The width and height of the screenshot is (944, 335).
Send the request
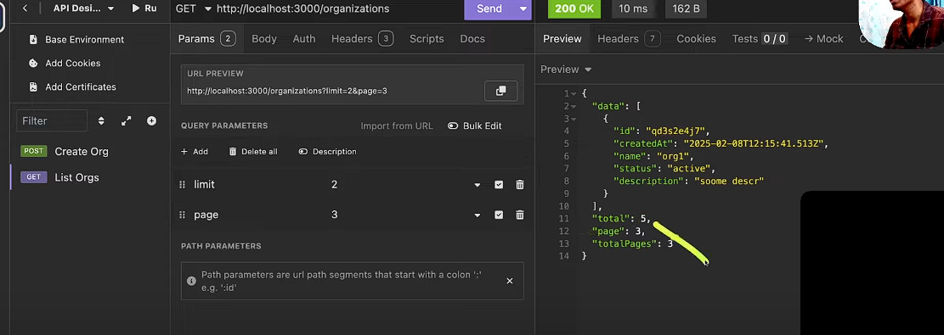coord(489,8)
